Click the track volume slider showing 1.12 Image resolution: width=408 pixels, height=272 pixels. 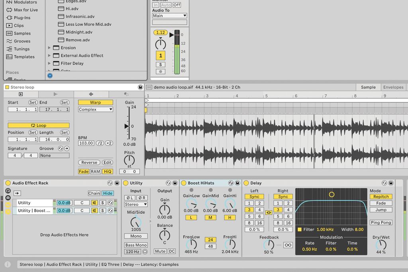click(x=161, y=33)
